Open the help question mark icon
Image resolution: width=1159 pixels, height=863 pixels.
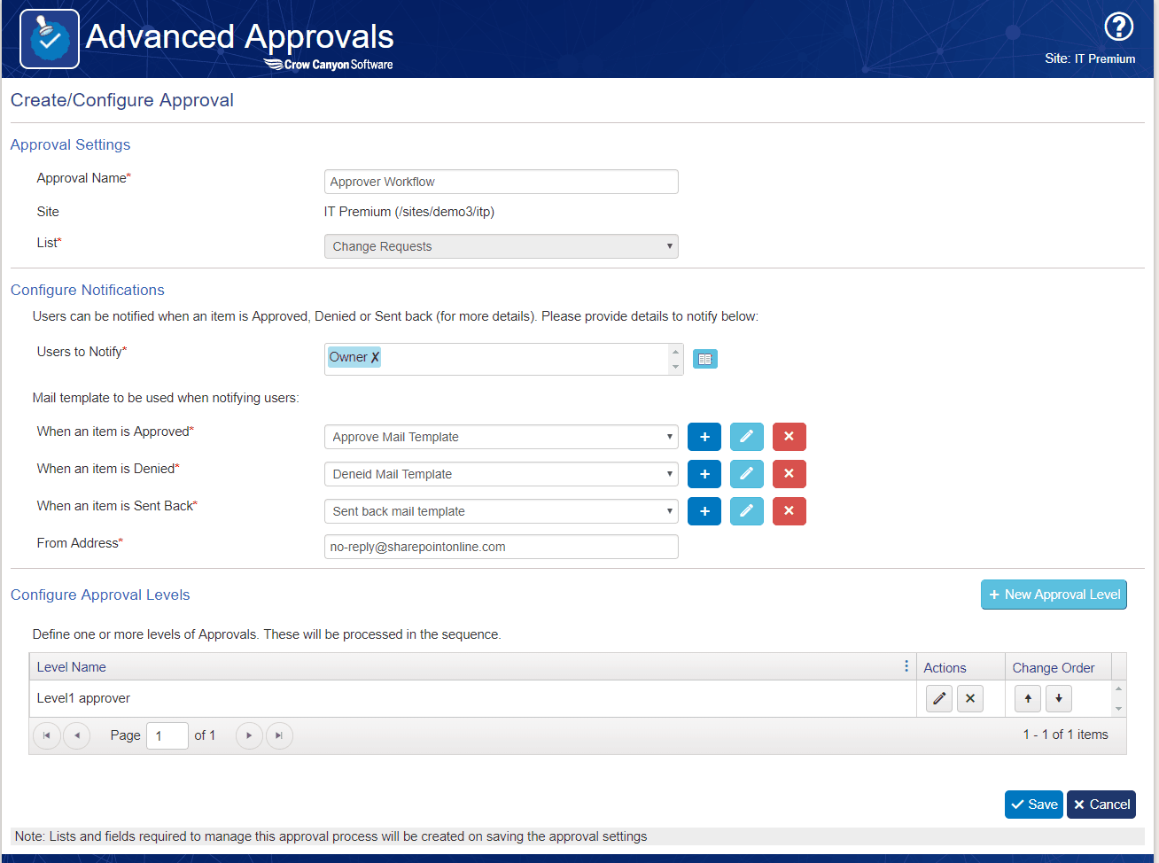[x=1118, y=27]
